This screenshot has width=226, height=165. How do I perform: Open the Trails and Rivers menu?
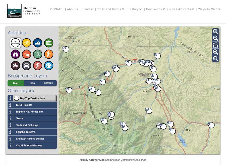[110, 9]
